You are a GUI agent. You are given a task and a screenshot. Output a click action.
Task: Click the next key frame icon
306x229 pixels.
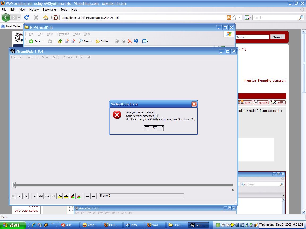[66, 196]
